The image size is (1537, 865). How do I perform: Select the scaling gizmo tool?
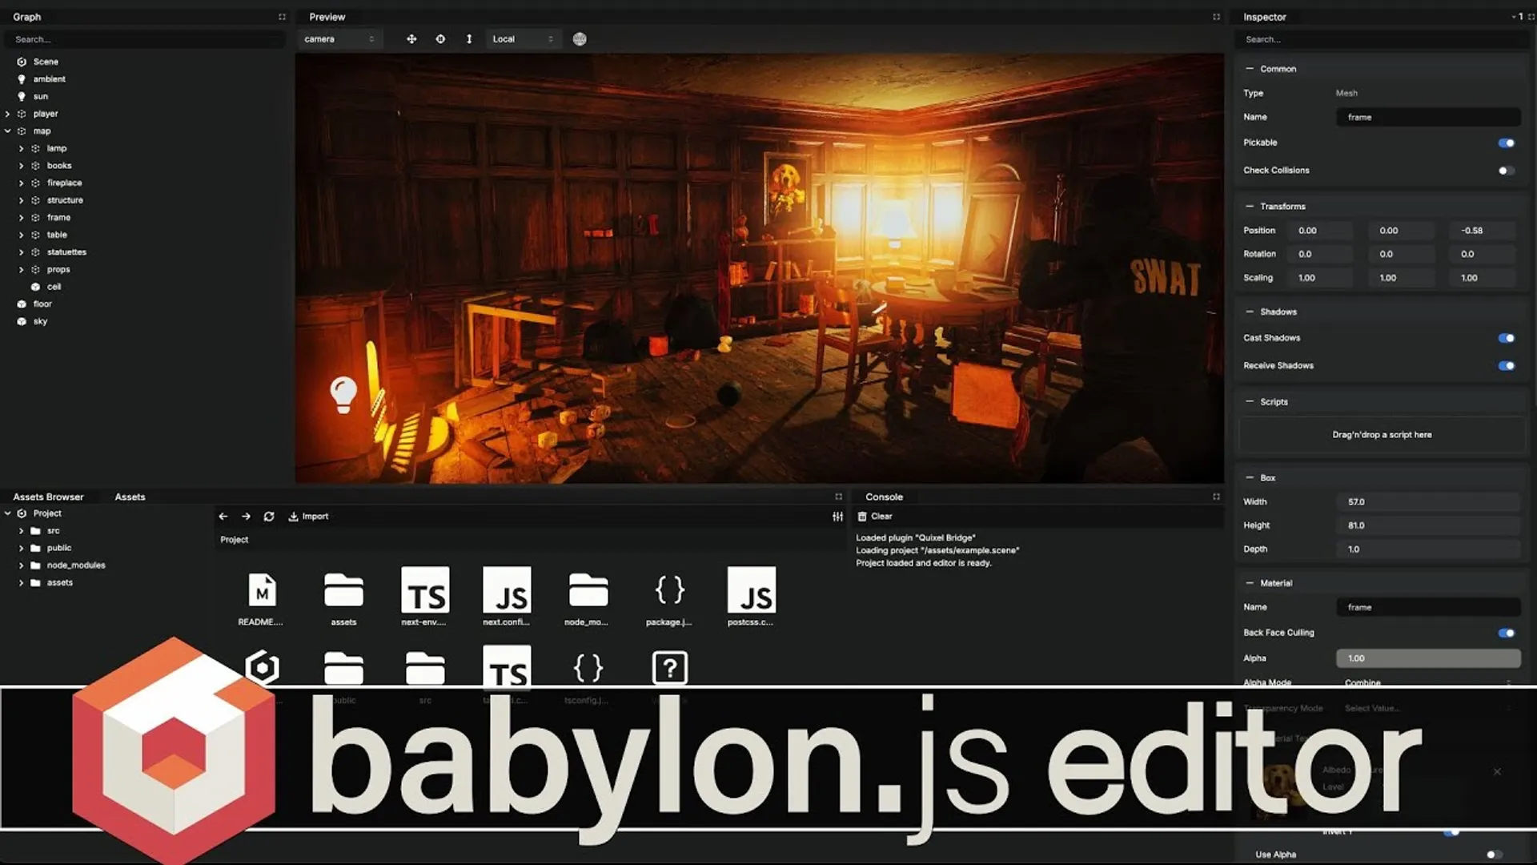pyautogui.click(x=469, y=38)
